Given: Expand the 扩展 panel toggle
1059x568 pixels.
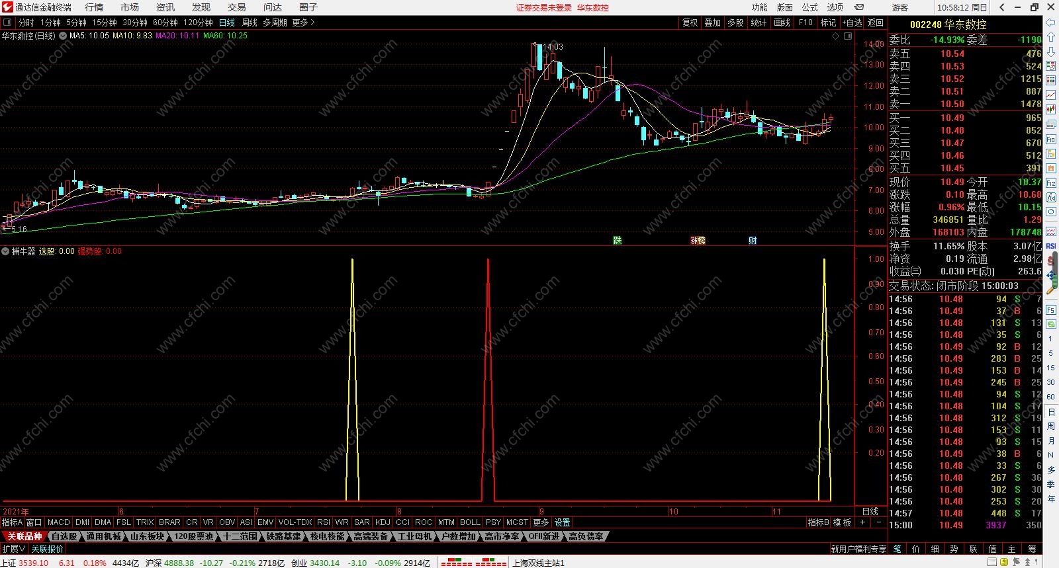Looking at the screenshot, I should click(14, 549).
